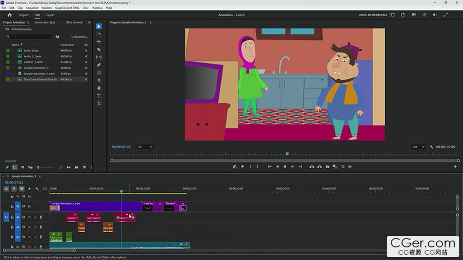Toggle track lock on V1
The width and height of the screenshot is (463, 260).
[x=12, y=206]
